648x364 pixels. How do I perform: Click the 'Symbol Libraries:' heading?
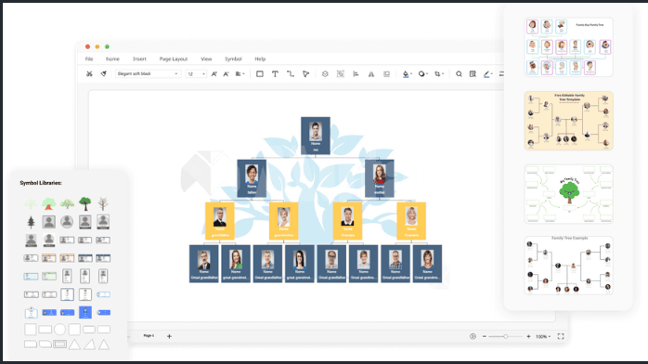(41, 183)
